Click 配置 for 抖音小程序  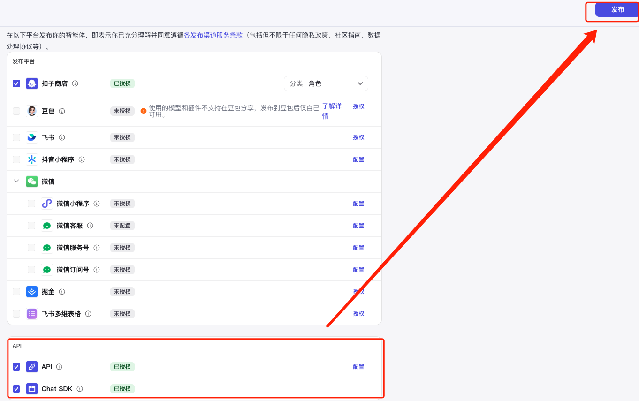click(x=358, y=159)
